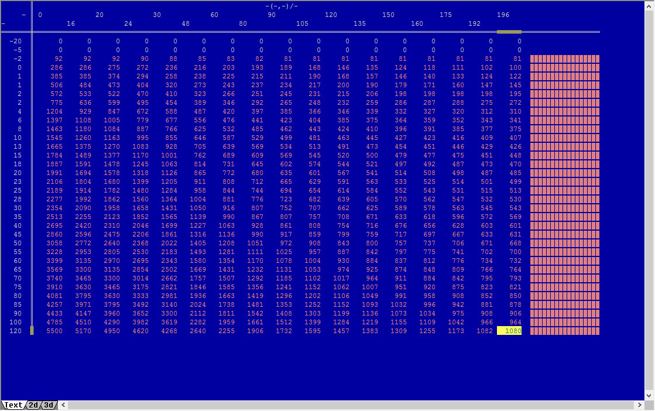Click the horizontal scrollbar right arrow
655x411 pixels.
tap(639, 405)
